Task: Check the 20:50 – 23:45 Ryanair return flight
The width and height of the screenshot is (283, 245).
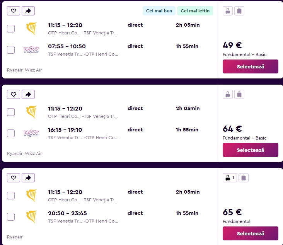Action: pyautogui.click(x=11, y=217)
